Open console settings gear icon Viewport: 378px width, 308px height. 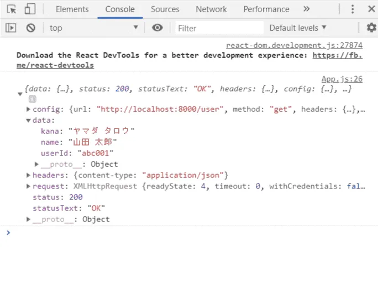[x=371, y=28]
